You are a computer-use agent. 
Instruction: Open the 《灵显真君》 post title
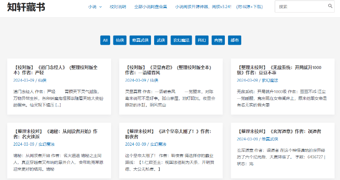[168, 70]
